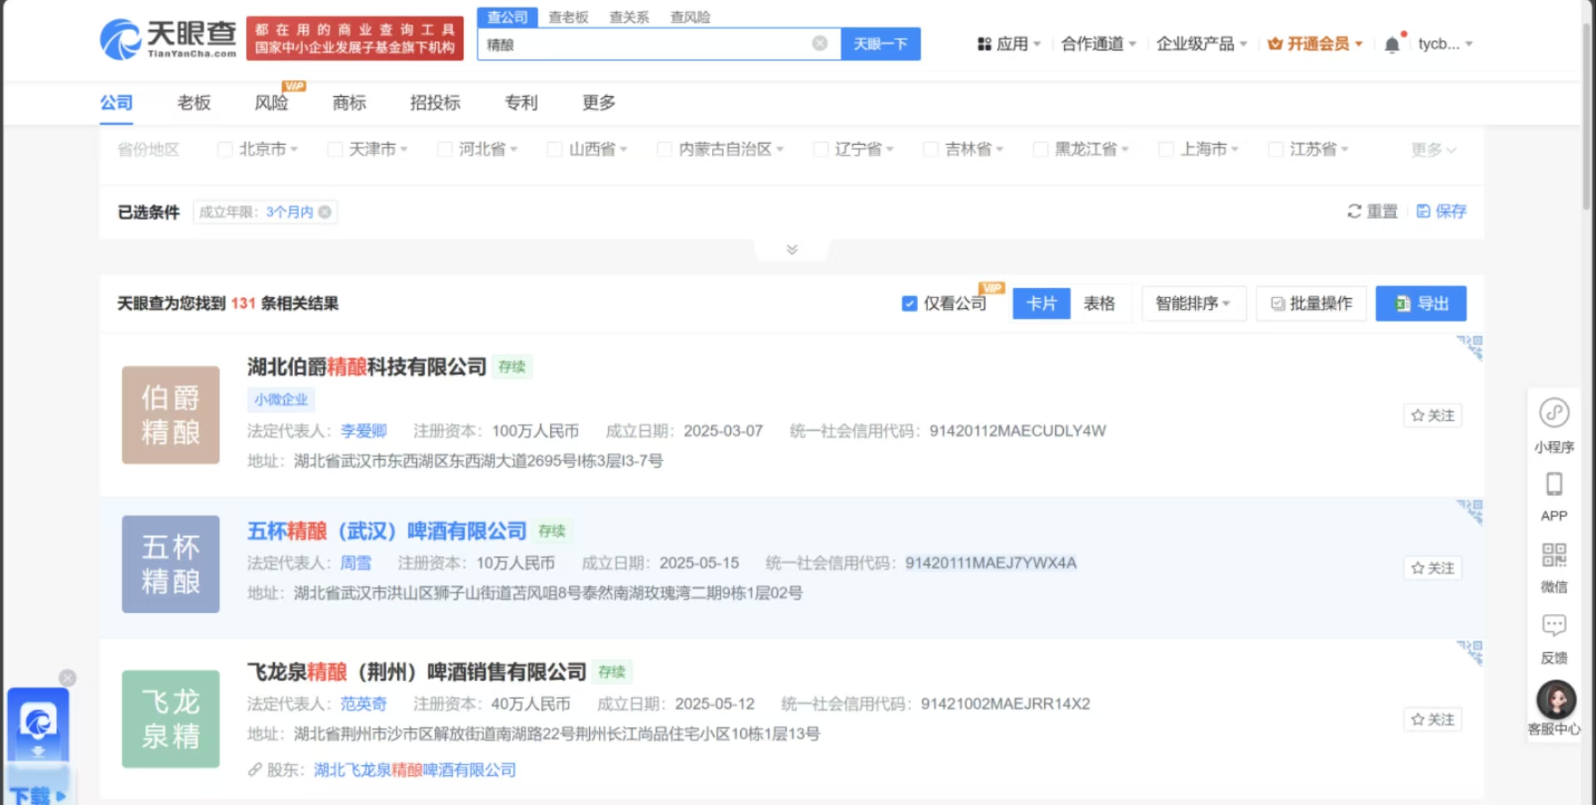The width and height of the screenshot is (1596, 805).
Task: Open QR corner icon of 湖北伯爵精酿 card
Action: coord(1470,348)
